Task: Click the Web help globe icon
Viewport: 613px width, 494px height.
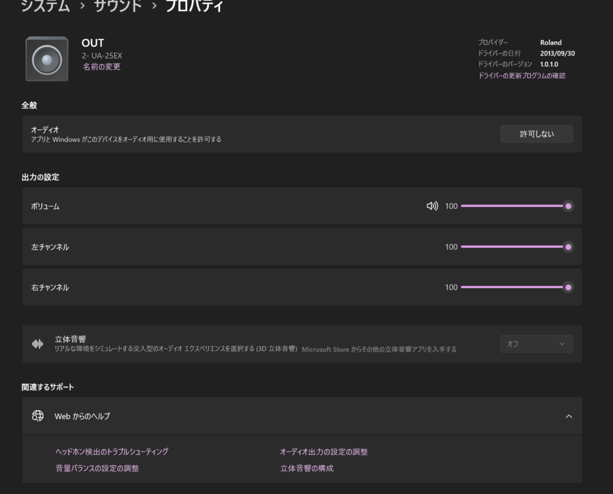Action: click(38, 416)
